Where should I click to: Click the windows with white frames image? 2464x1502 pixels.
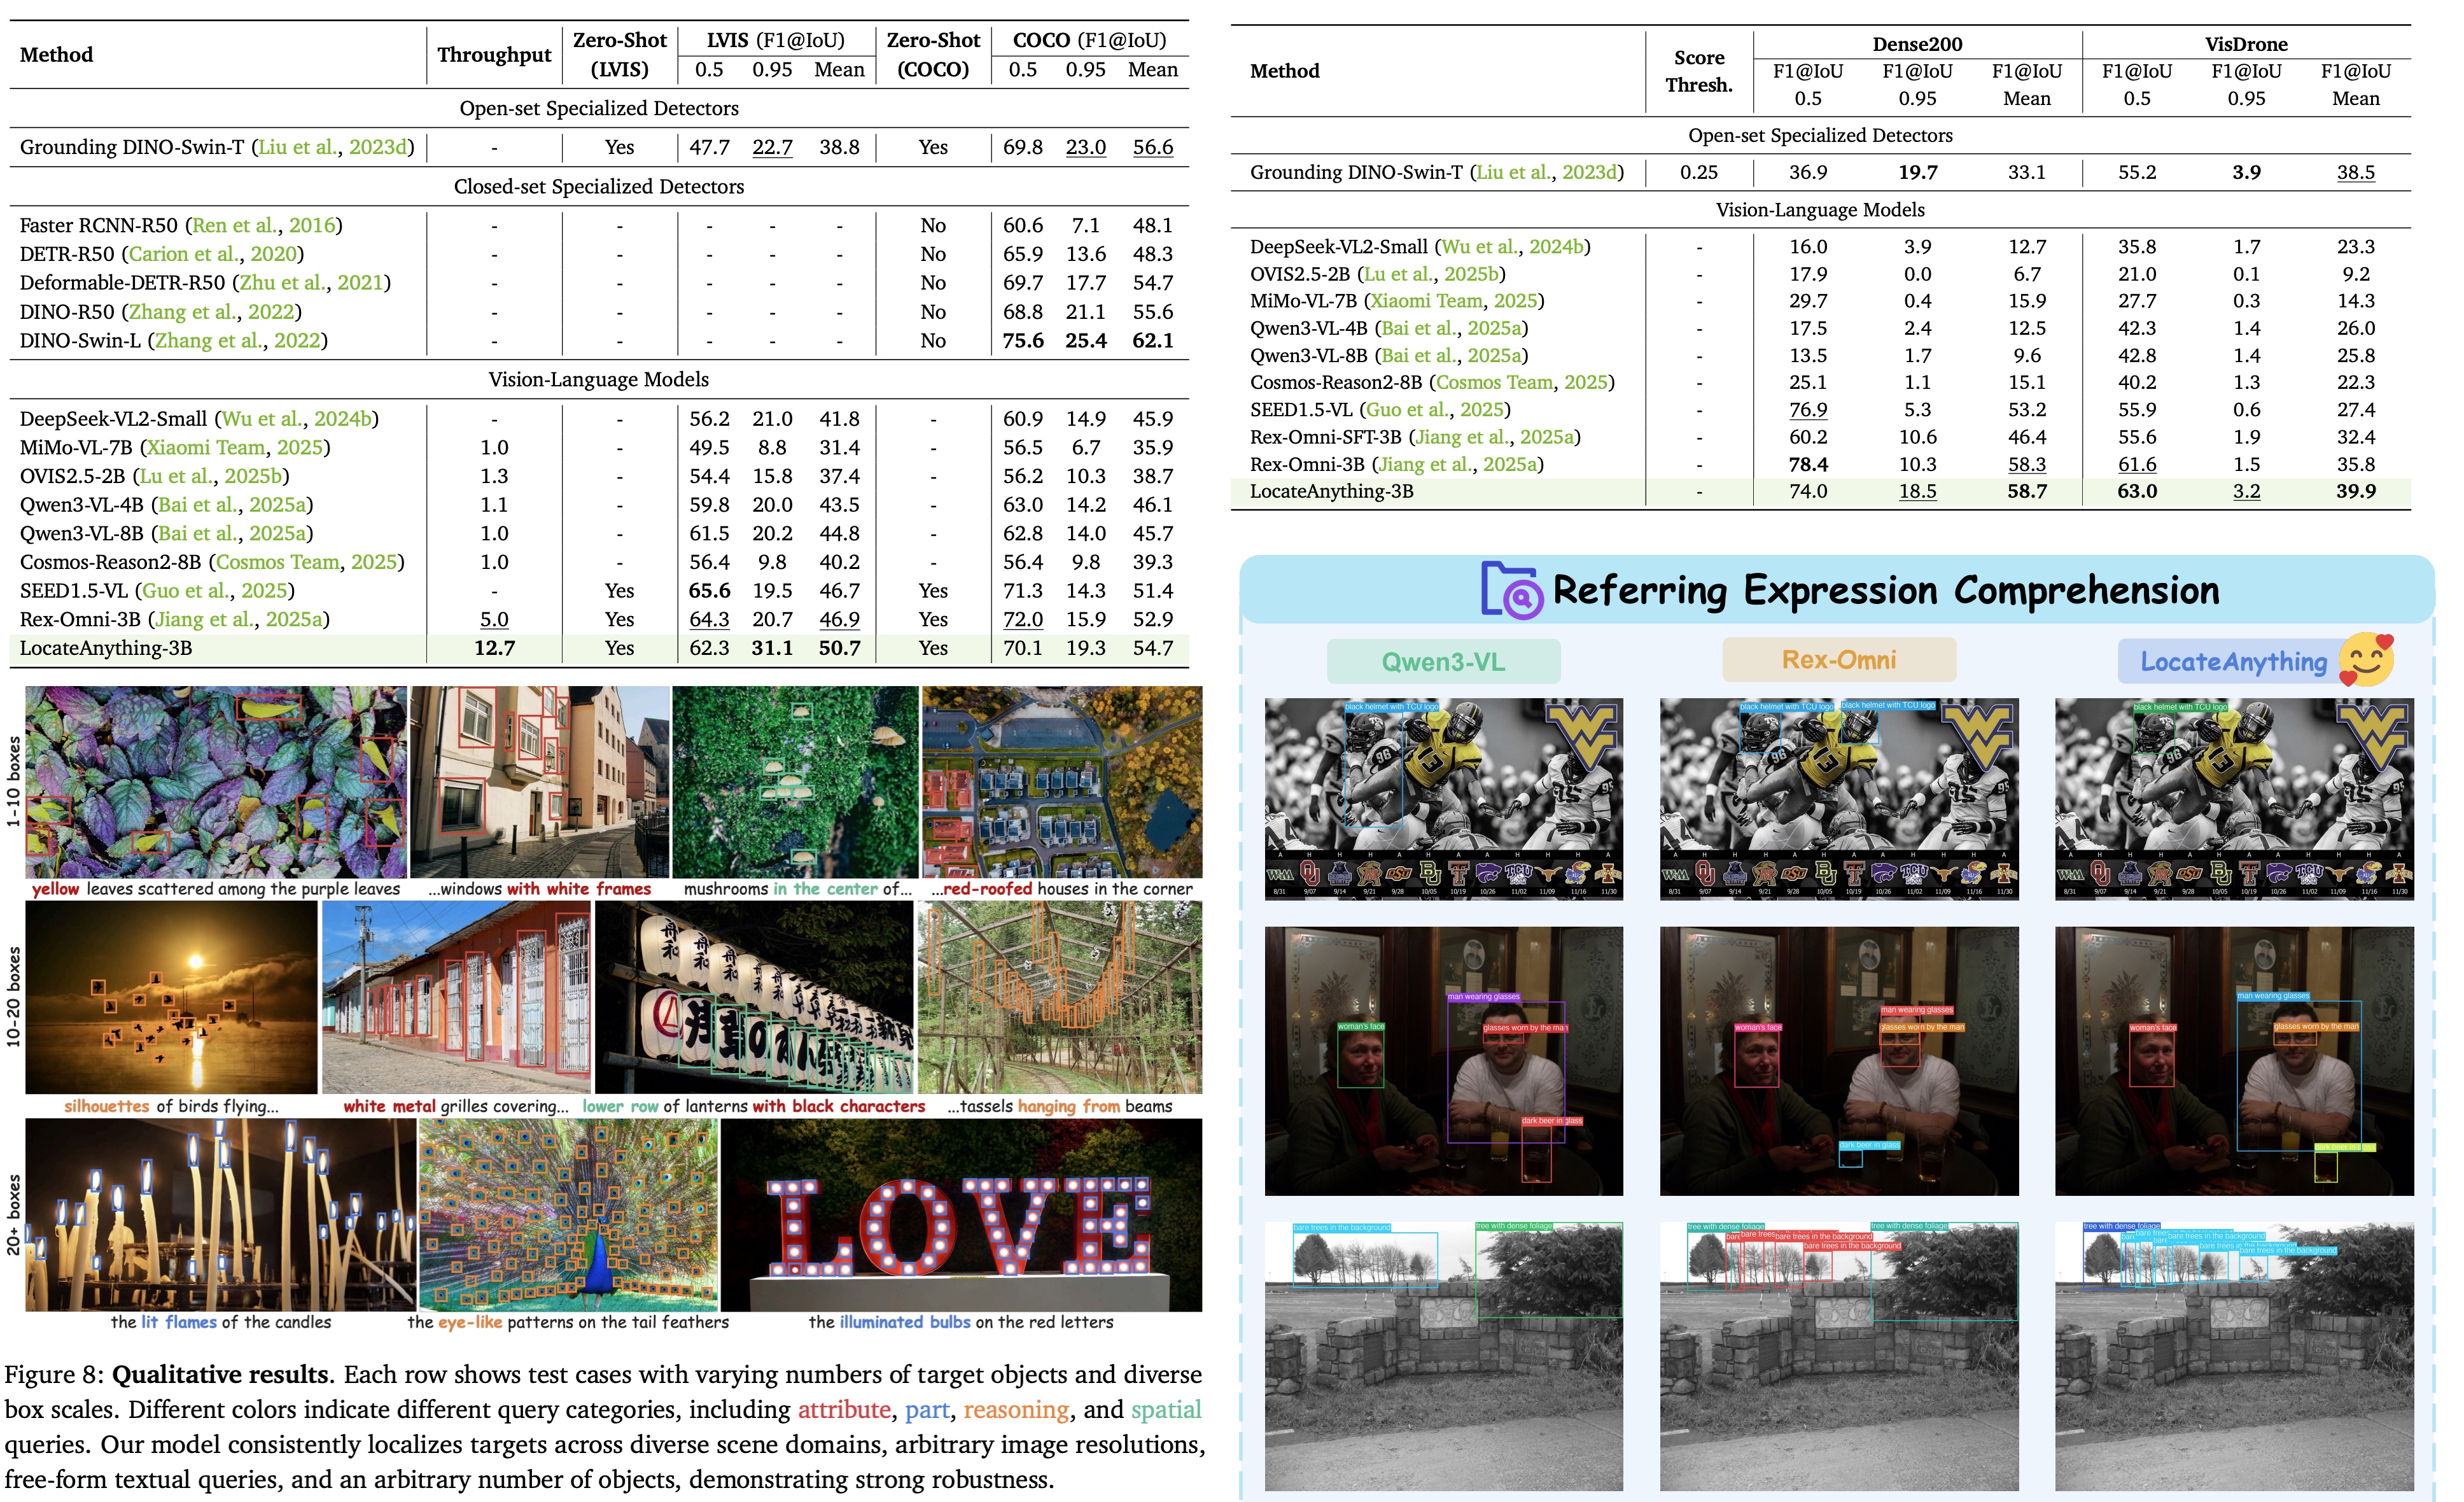[540, 782]
